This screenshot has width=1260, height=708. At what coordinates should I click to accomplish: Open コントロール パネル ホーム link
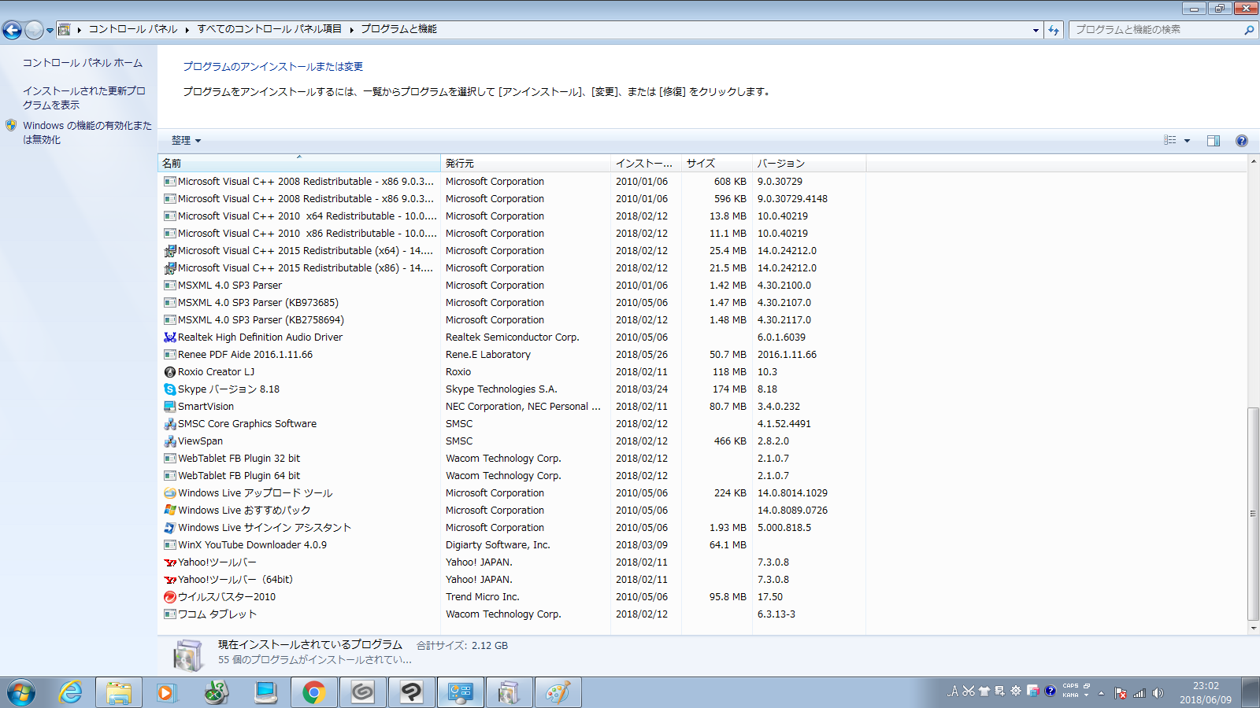[x=83, y=63]
